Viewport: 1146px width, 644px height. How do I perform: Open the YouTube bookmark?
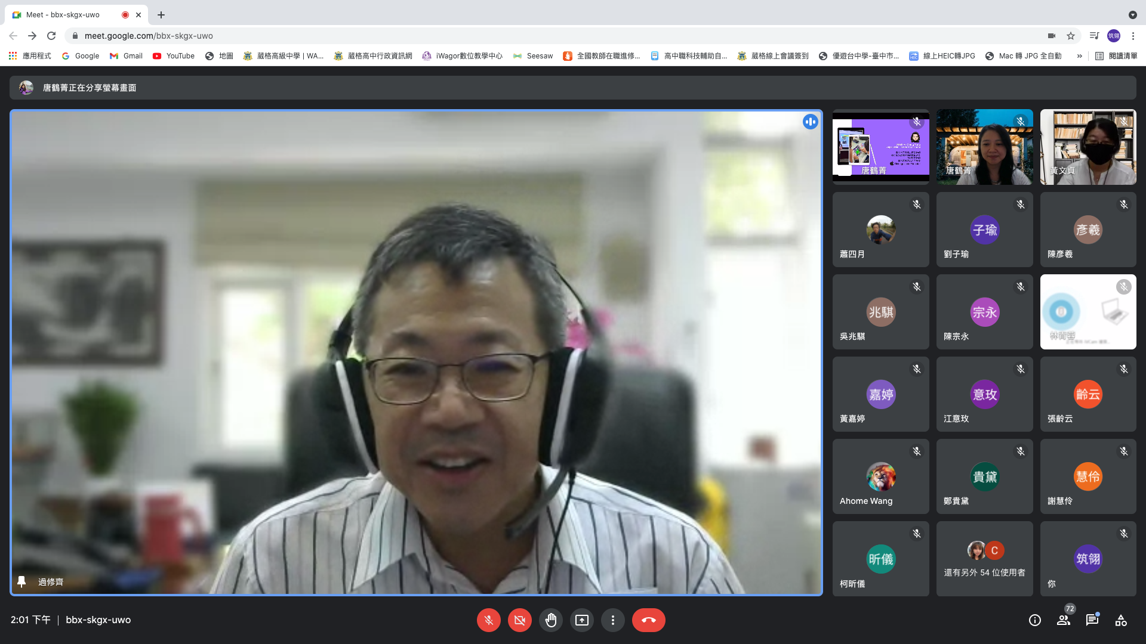(x=173, y=56)
